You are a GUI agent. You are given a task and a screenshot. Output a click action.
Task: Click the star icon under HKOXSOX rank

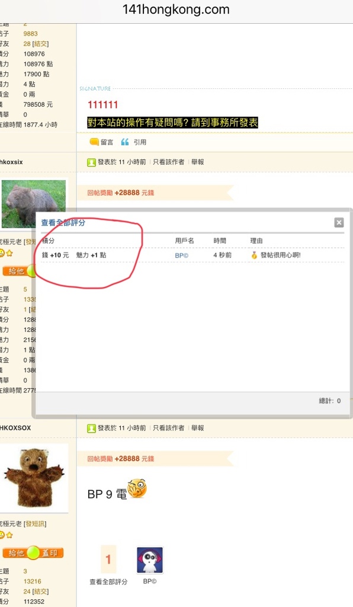[x=9, y=535]
